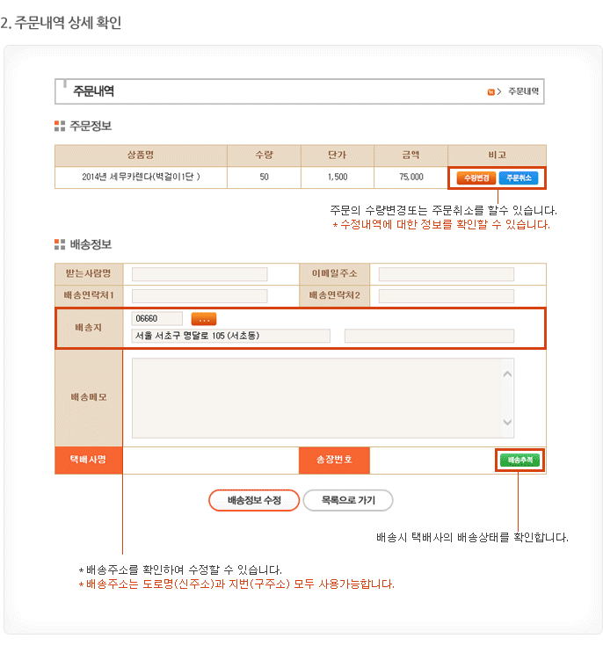
Task: Click the 배송정보 수정 button
Action: [x=254, y=500]
